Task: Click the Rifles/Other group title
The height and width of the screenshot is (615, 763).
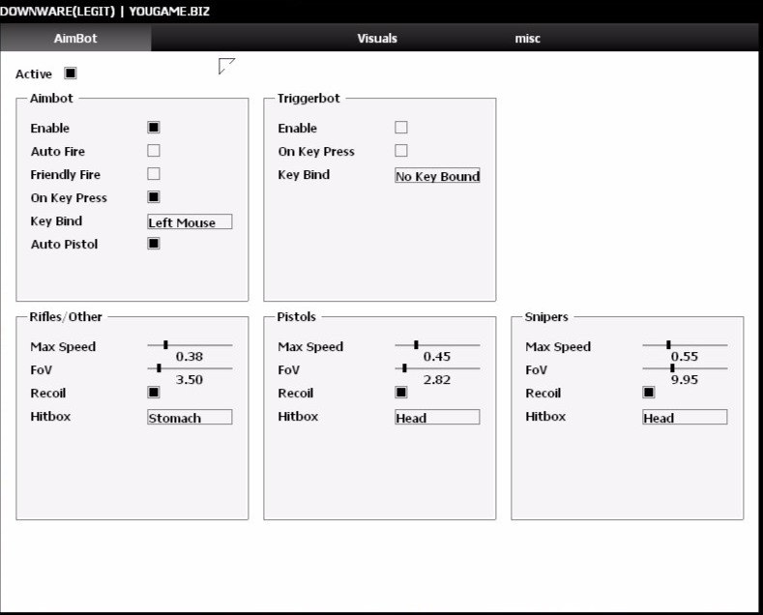Action: click(66, 317)
